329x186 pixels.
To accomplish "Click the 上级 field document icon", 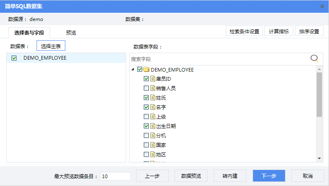I will pyautogui.click(x=153, y=116).
